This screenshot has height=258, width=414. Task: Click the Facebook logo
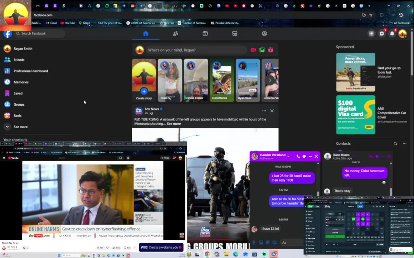click(x=8, y=34)
